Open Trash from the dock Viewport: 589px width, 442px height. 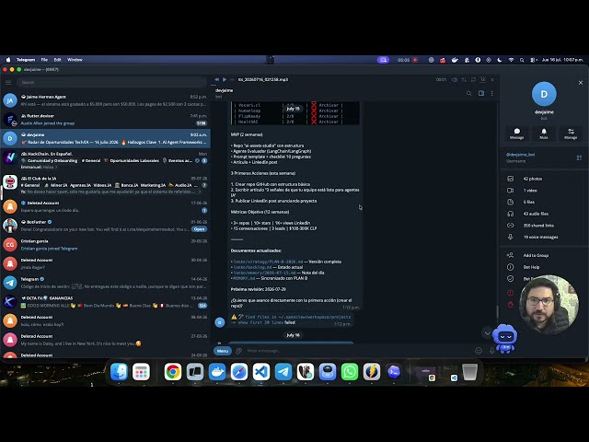(x=469, y=372)
